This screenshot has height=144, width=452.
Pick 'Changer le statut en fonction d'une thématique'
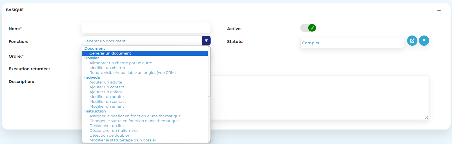click(x=134, y=121)
